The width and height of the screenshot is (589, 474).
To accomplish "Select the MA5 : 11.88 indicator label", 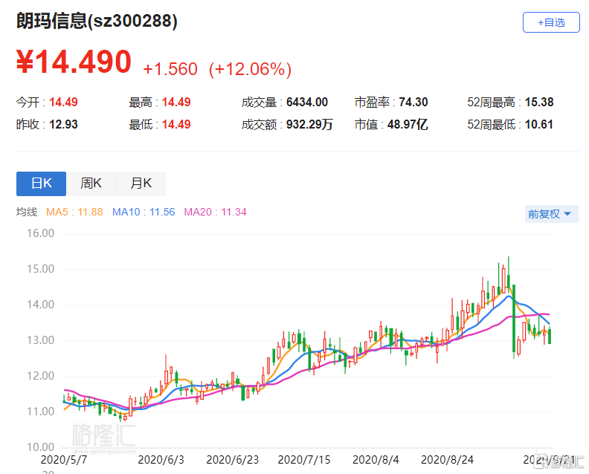I will pyautogui.click(x=74, y=212).
